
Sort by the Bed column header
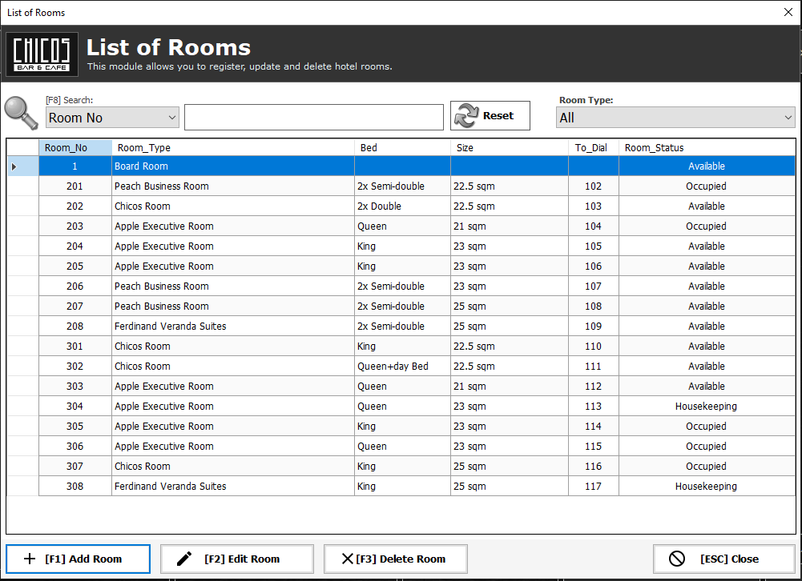(x=402, y=148)
